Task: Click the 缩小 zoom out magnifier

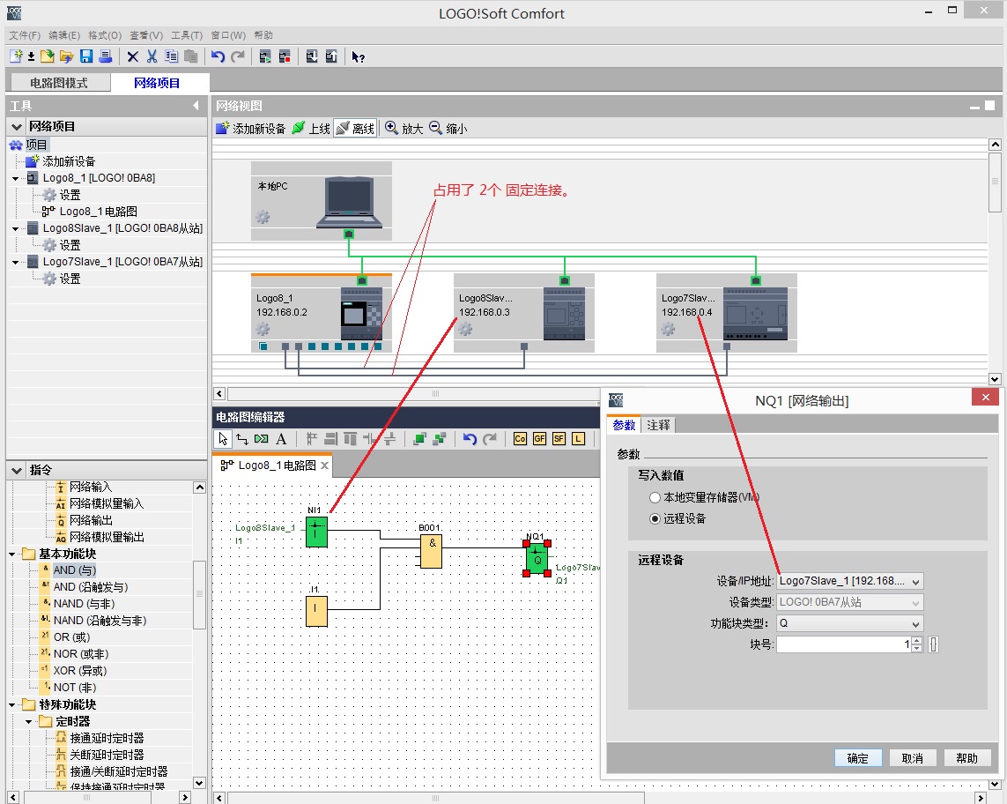Action: (448, 129)
